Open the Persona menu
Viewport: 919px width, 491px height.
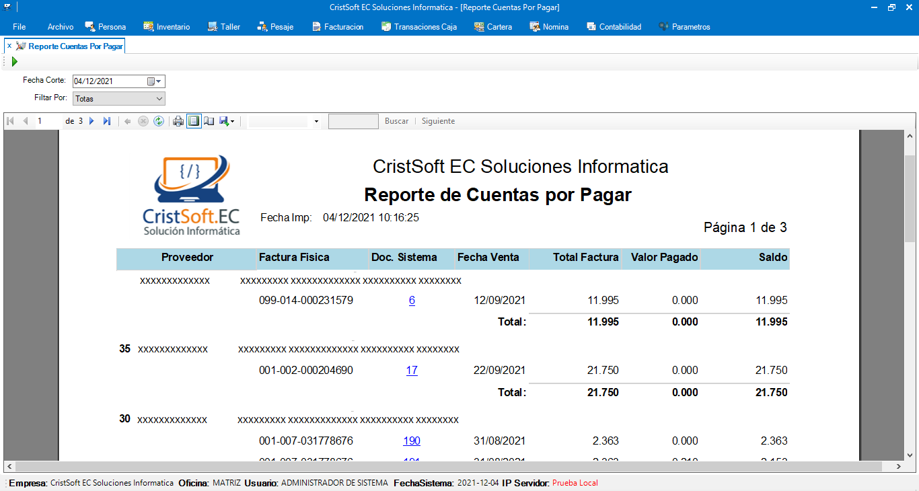point(106,27)
